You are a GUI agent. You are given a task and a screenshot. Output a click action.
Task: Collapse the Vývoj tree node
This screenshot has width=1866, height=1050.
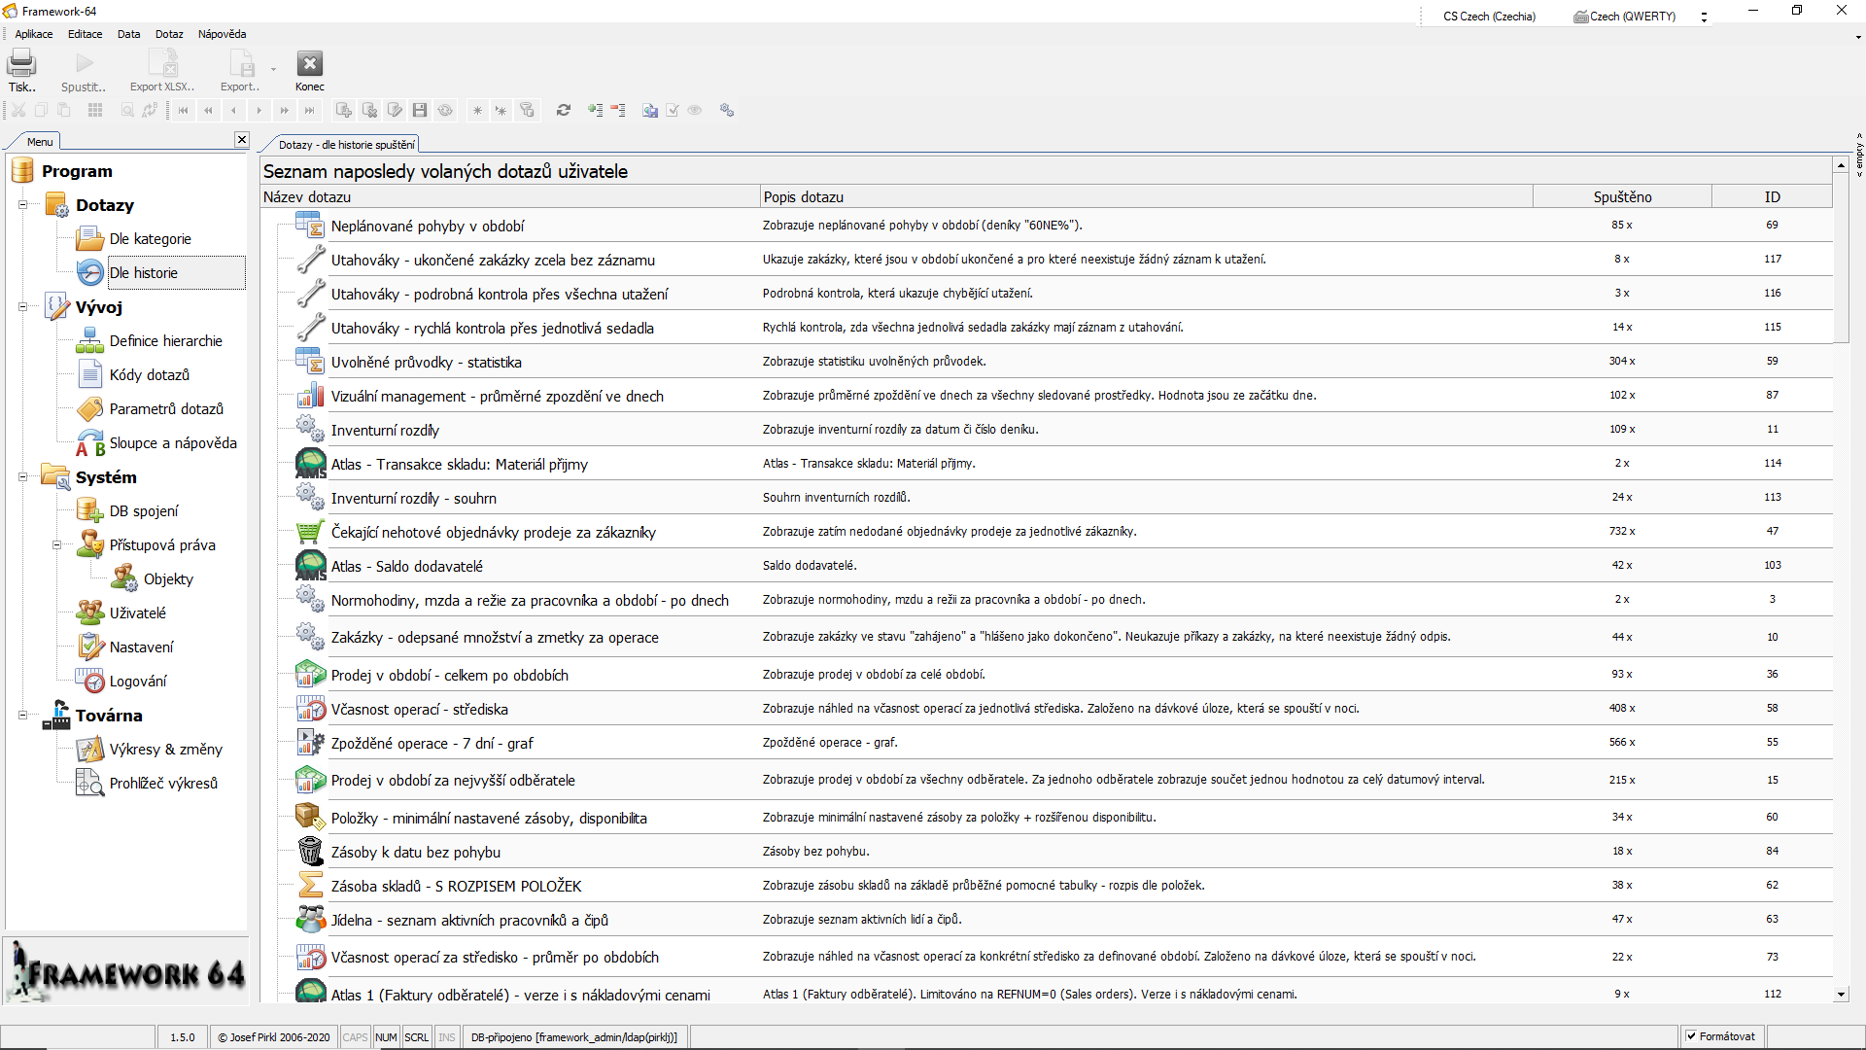[x=22, y=307]
